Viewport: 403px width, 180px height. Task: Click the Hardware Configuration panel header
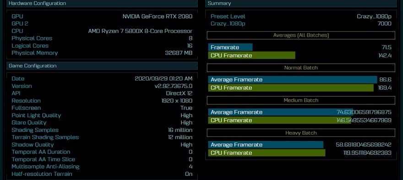(x=102, y=3)
